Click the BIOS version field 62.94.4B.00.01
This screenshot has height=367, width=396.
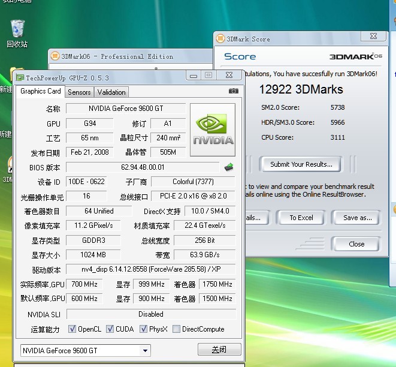coord(143,167)
